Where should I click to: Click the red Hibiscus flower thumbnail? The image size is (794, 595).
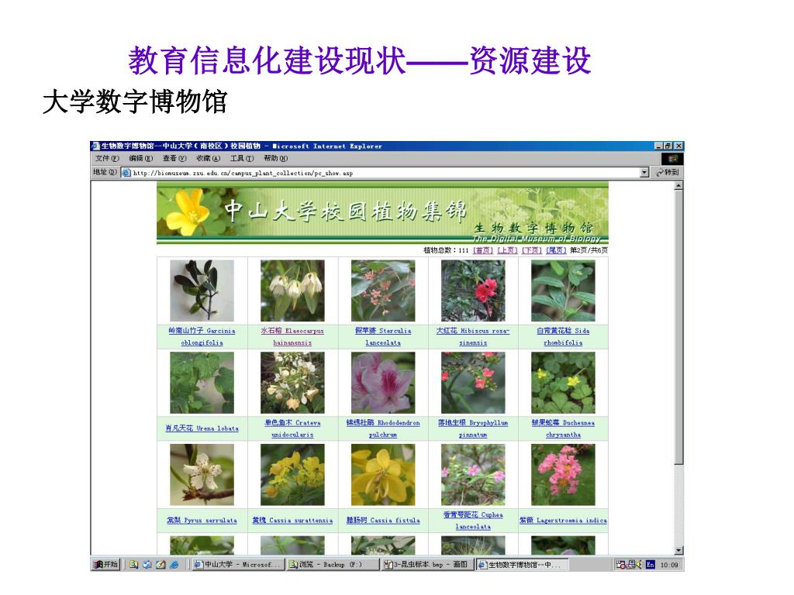pyautogui.click(x=473, y=291)
